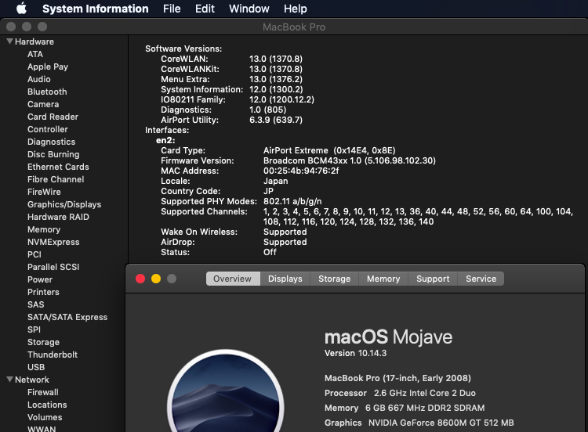The height and width of the screenshot is (432, 588).
Task: Click the AirPort Extreme card type value
Action: (x=329, y=150)
